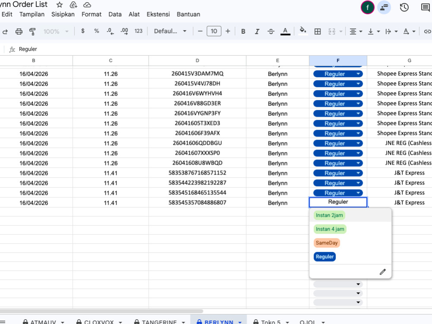Select the JNE REG cell for 26041606QDDBGU
The width and height of the screenshot is (432, 324).
(400, 143)
